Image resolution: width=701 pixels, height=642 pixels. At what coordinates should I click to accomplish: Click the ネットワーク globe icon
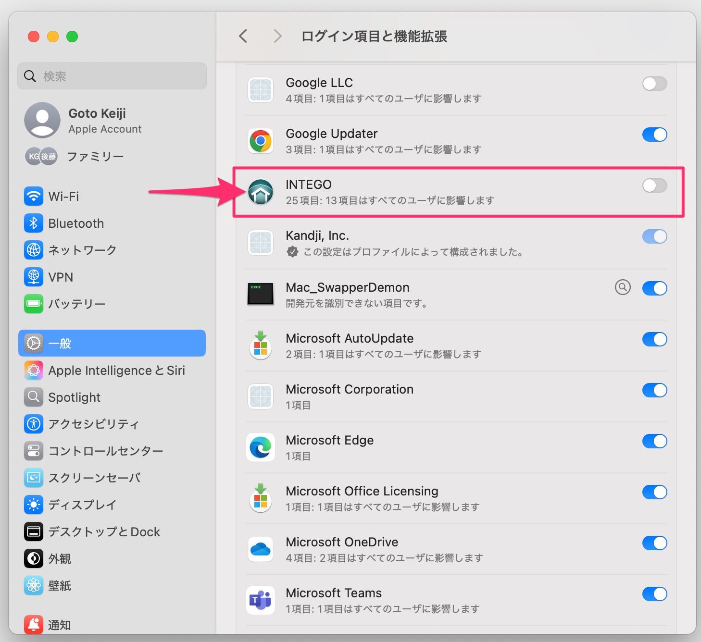click(x=34, y=250)
